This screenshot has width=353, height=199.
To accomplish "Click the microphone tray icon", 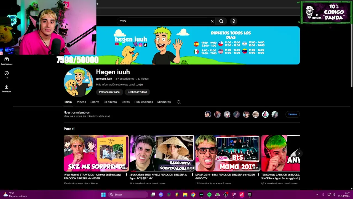I will click(323, 195).
